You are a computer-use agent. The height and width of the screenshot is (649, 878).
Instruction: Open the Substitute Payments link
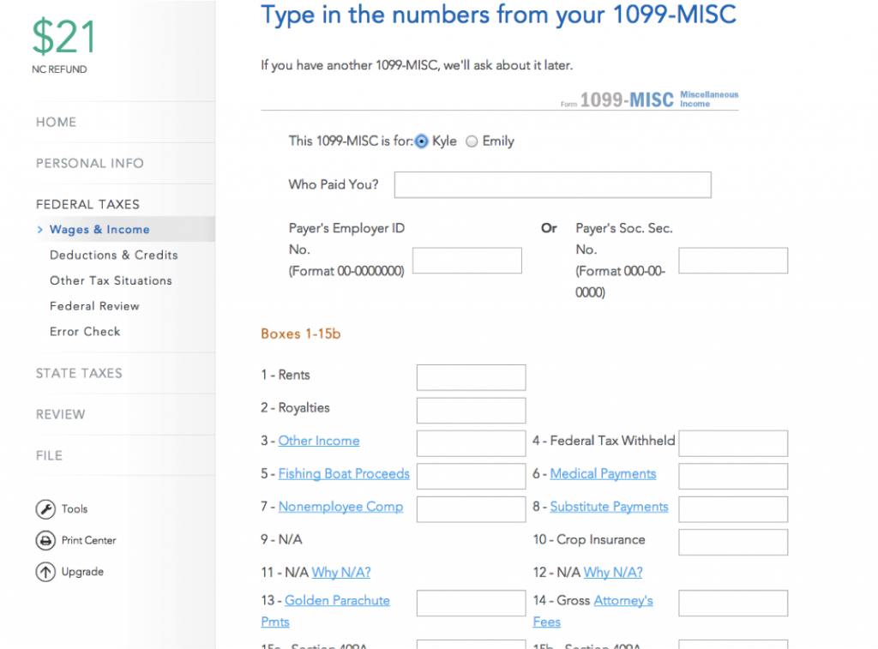[608, 507]
